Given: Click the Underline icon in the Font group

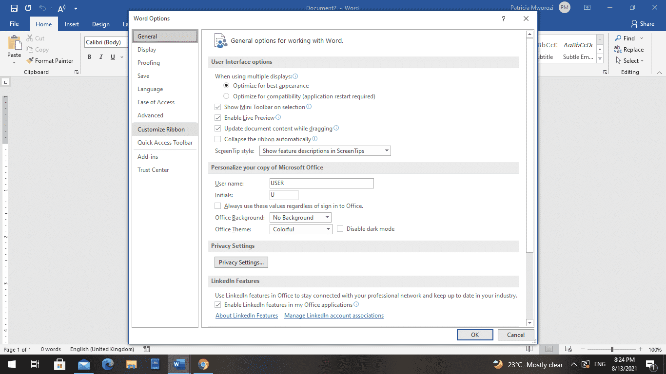Looking at the screenshot, I should coord(112,57).
